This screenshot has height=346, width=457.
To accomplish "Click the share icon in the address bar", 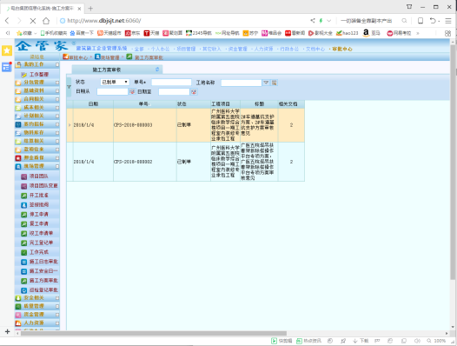I will (x=313, y=20).
